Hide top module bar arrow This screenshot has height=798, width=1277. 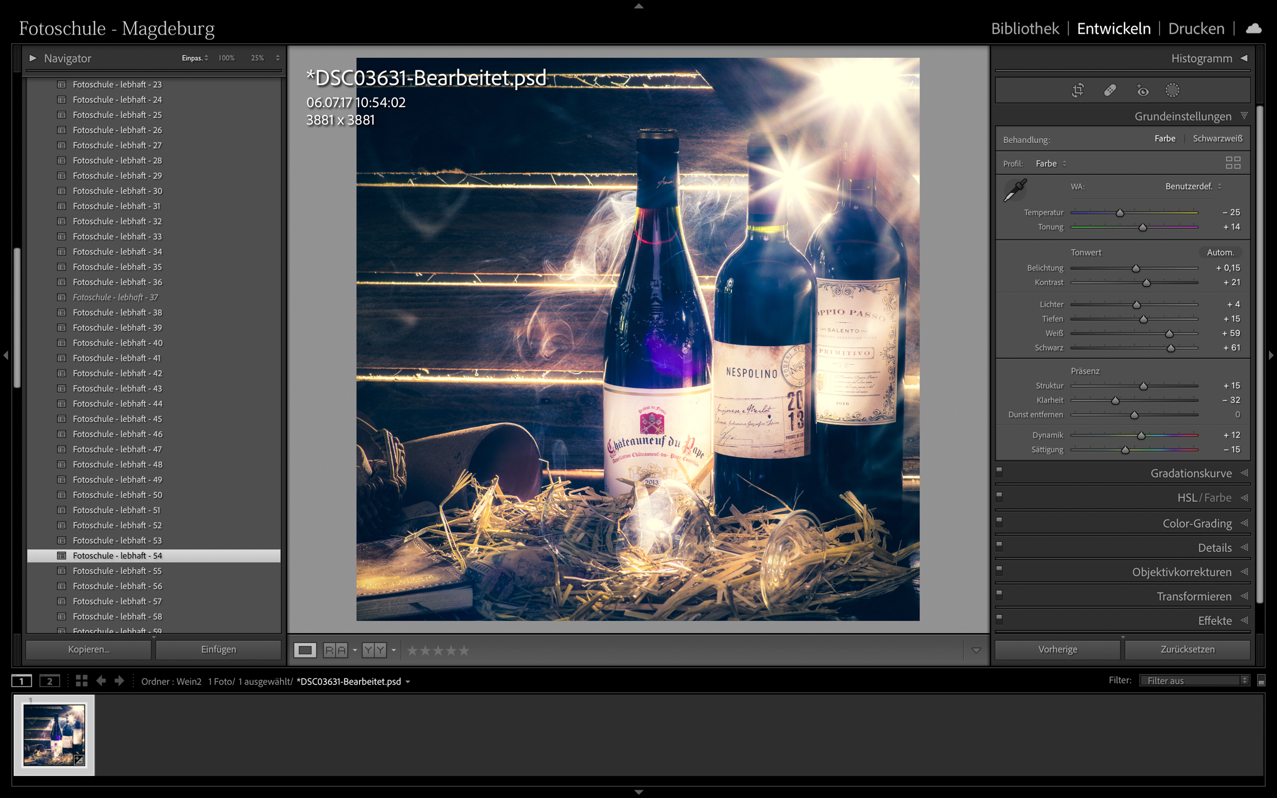click(638, 6)
